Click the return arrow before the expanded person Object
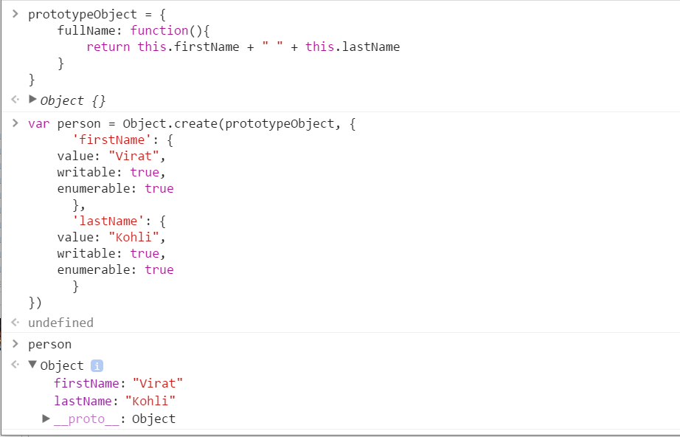This screenshot has width=680, height=437. (x=15, y=365)
